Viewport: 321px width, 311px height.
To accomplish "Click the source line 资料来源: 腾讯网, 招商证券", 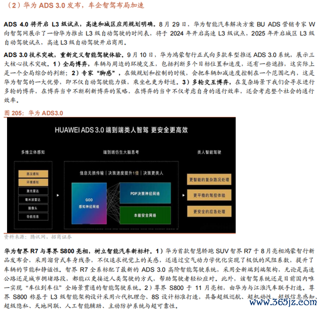I will [x=38, y=237].
